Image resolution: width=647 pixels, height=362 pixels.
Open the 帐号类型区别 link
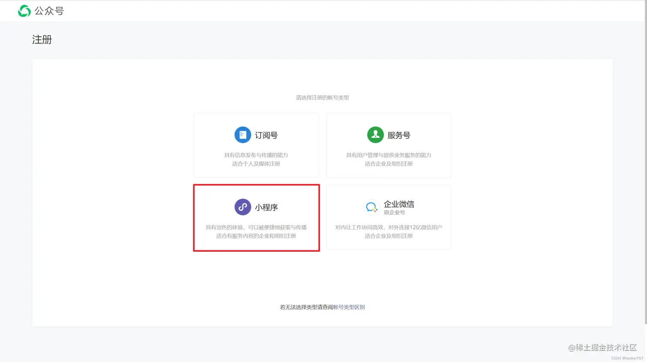pos(349,307)
